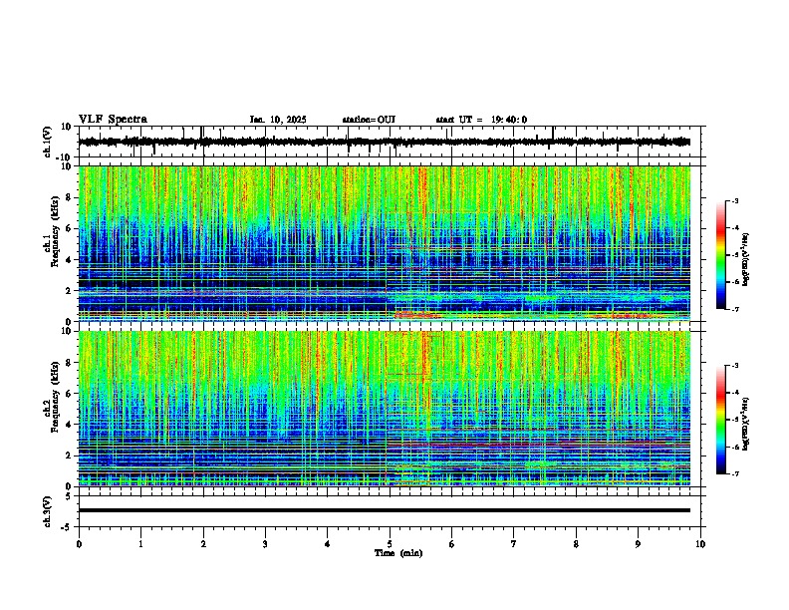789x610 pixels.
Task: Click the ch.1 "Frequency (kHz)" axis label
Action: pyautogui.click(x=55, y=231)
